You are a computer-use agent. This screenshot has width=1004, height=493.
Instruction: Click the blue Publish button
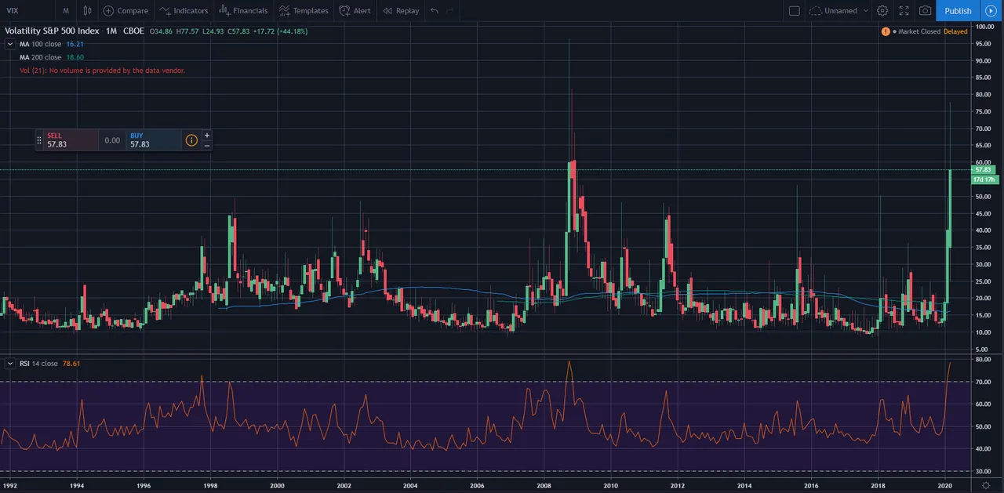(958, 11)
